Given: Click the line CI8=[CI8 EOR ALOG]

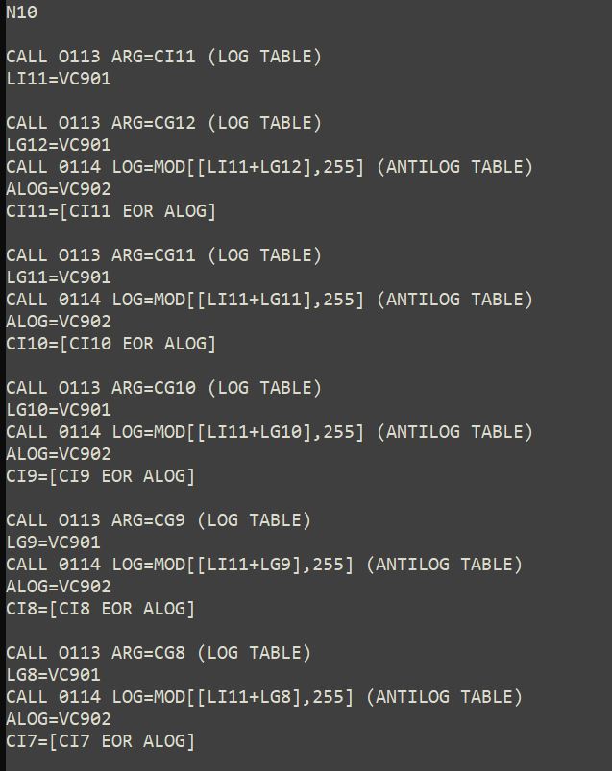Looking at the screenshot, I should (100, 609).
